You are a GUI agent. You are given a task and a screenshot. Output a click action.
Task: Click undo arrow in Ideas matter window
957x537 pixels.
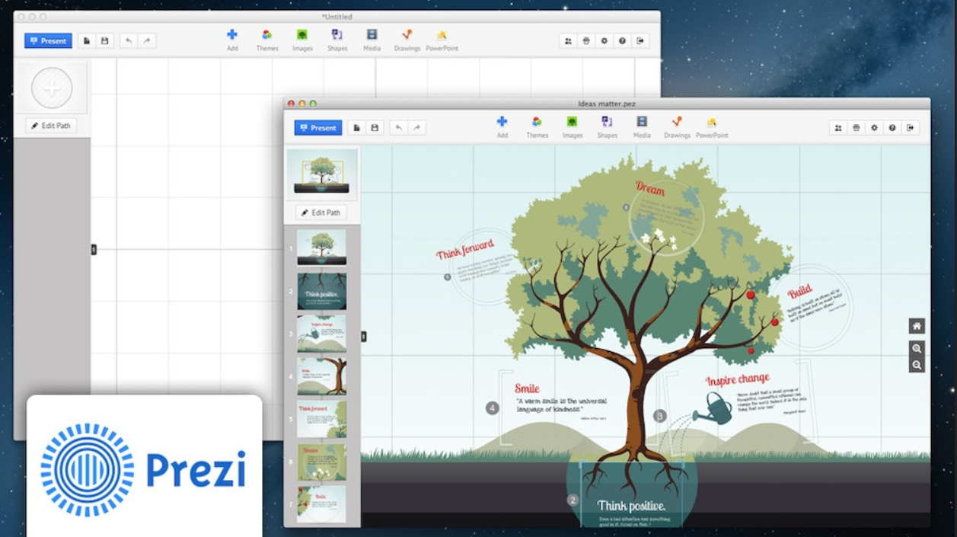[399, 128]
